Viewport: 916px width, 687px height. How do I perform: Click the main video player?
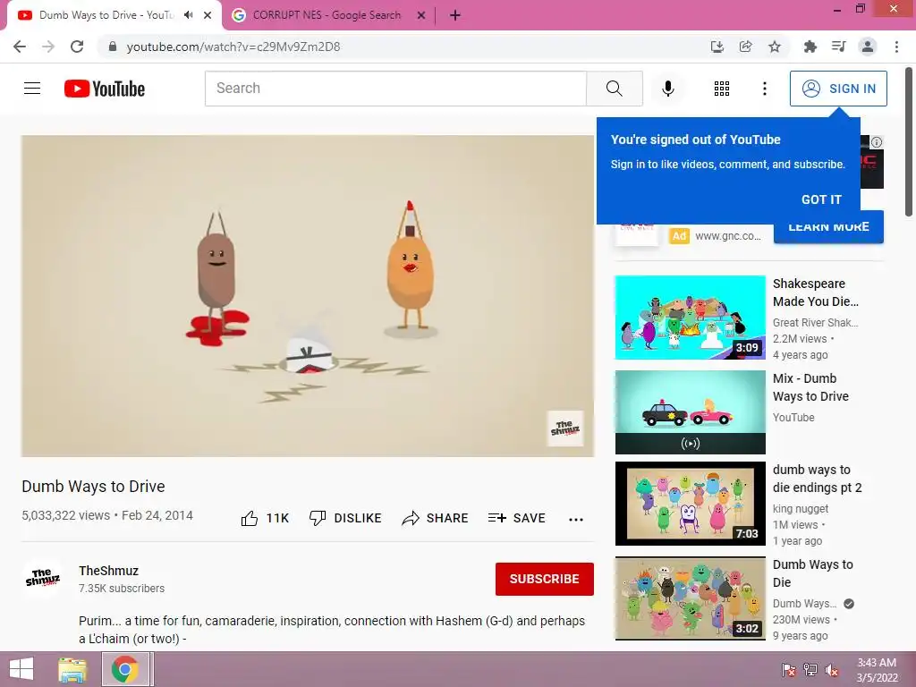tap(308, 296)
